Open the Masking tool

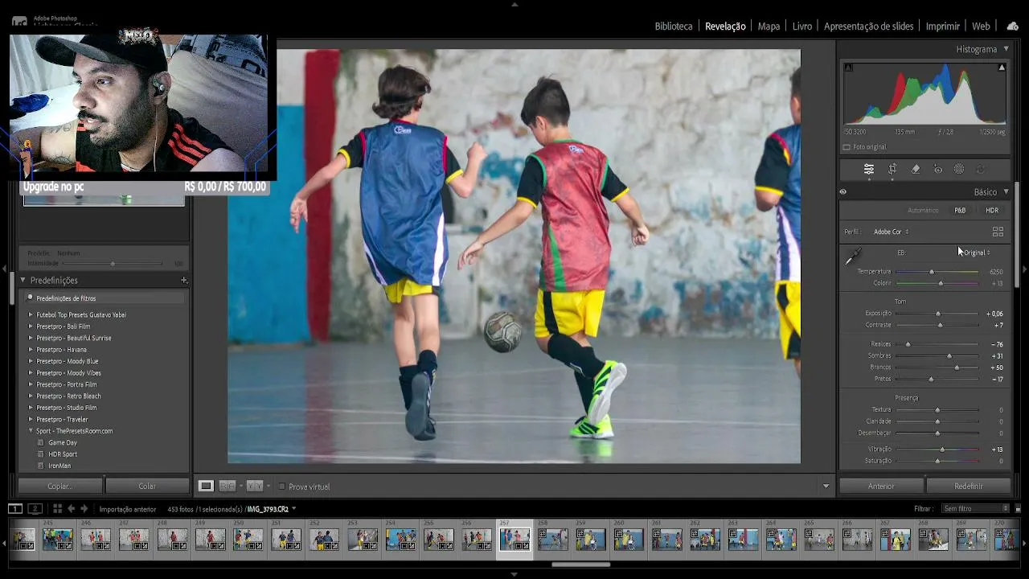coord(959,169)
